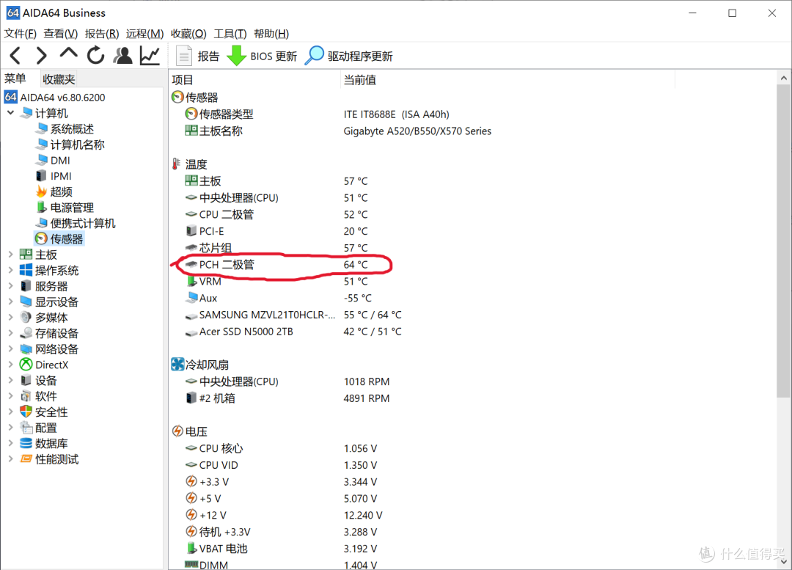Select 超频 flame item

coord(54,191)
